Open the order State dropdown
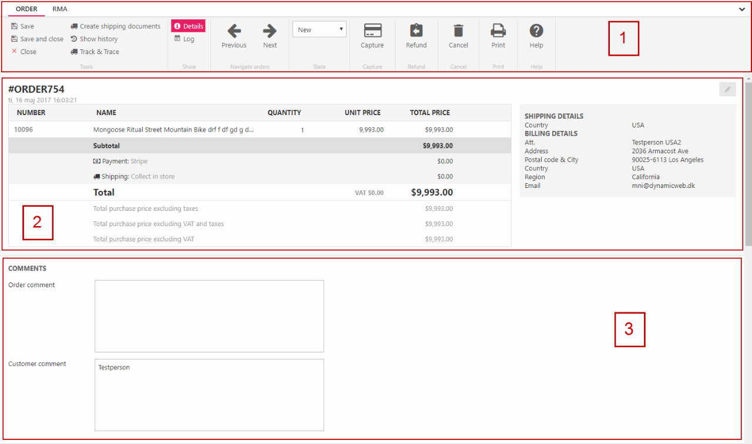 tap(320, 29)
